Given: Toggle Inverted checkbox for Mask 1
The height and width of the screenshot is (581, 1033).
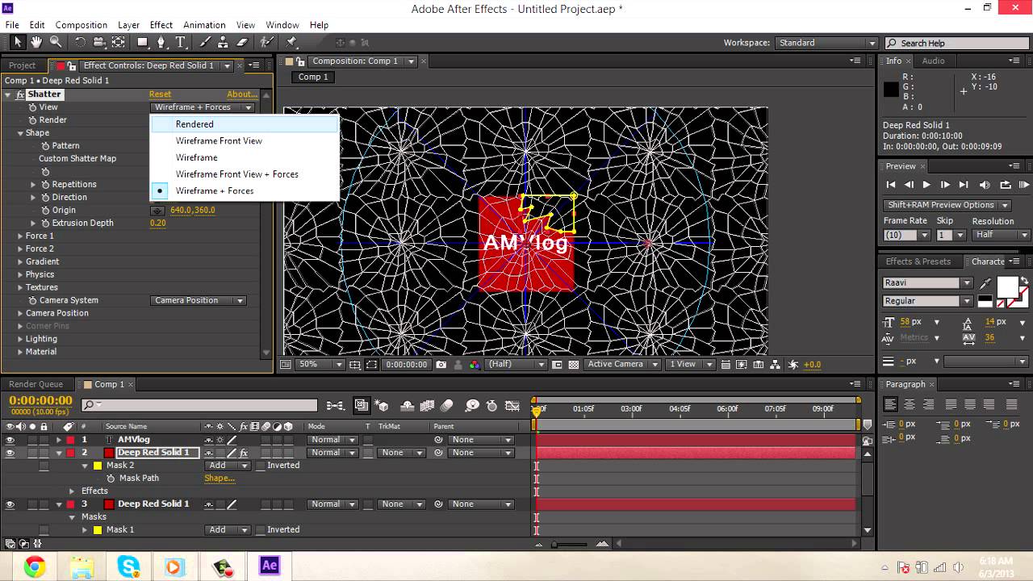Looking at the screenshot, I should [260, 530].
